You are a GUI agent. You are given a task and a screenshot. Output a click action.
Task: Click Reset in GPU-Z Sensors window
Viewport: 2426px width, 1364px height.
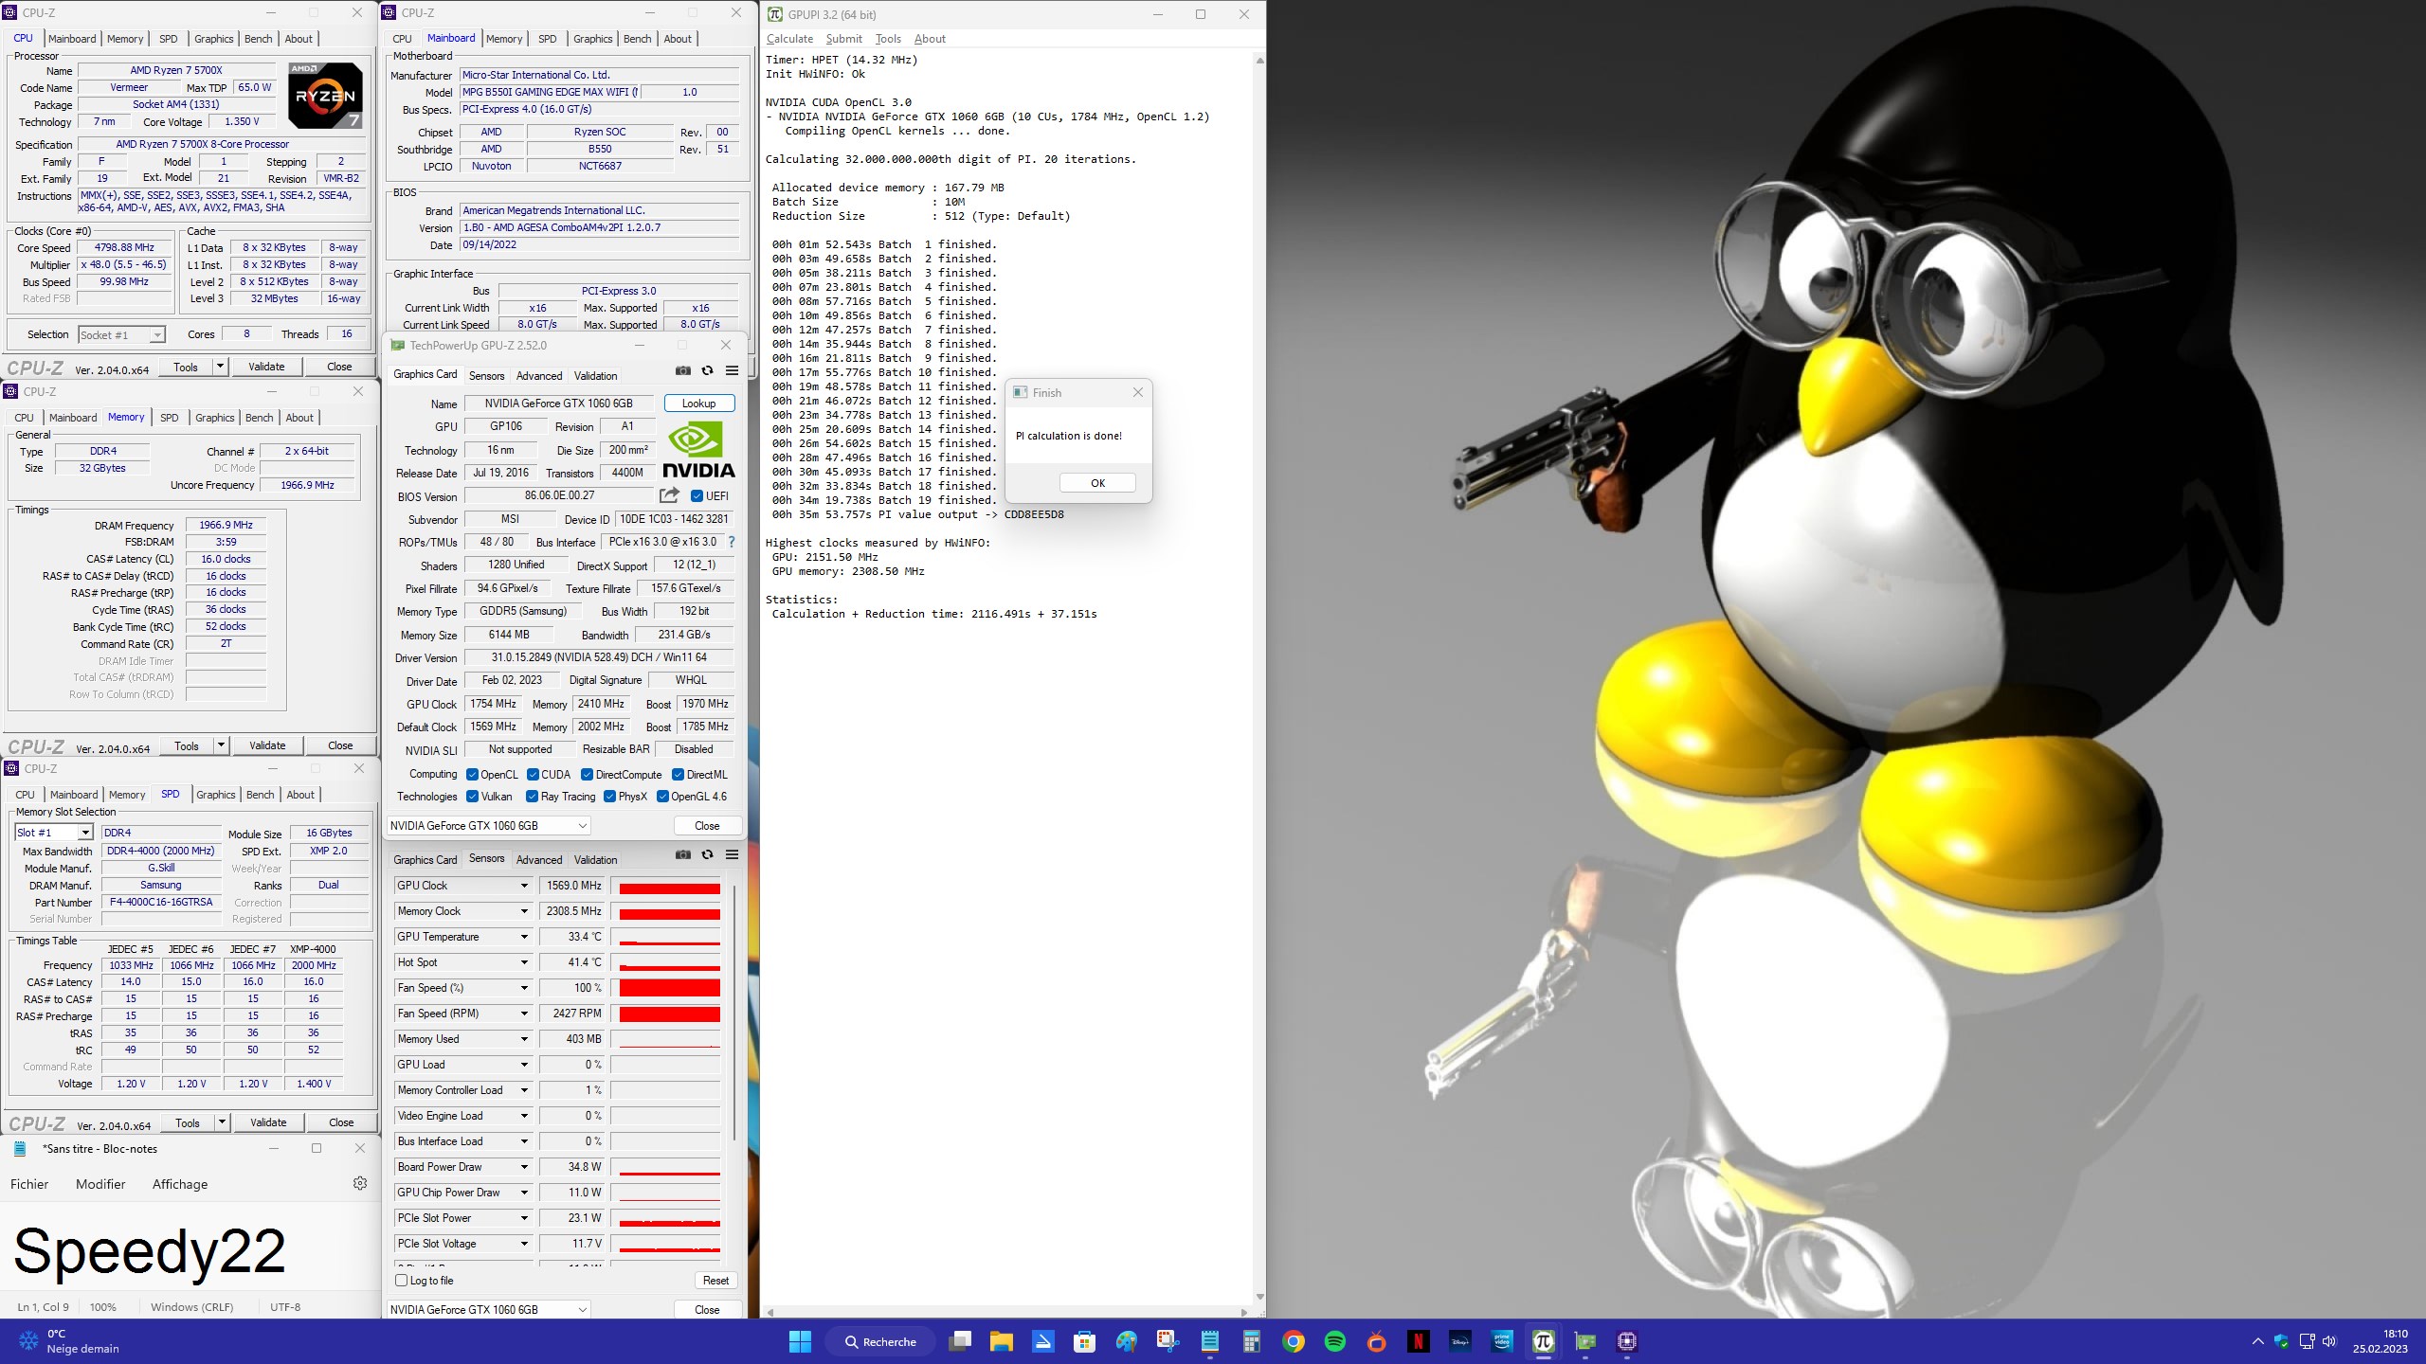tap(715, 1281)
